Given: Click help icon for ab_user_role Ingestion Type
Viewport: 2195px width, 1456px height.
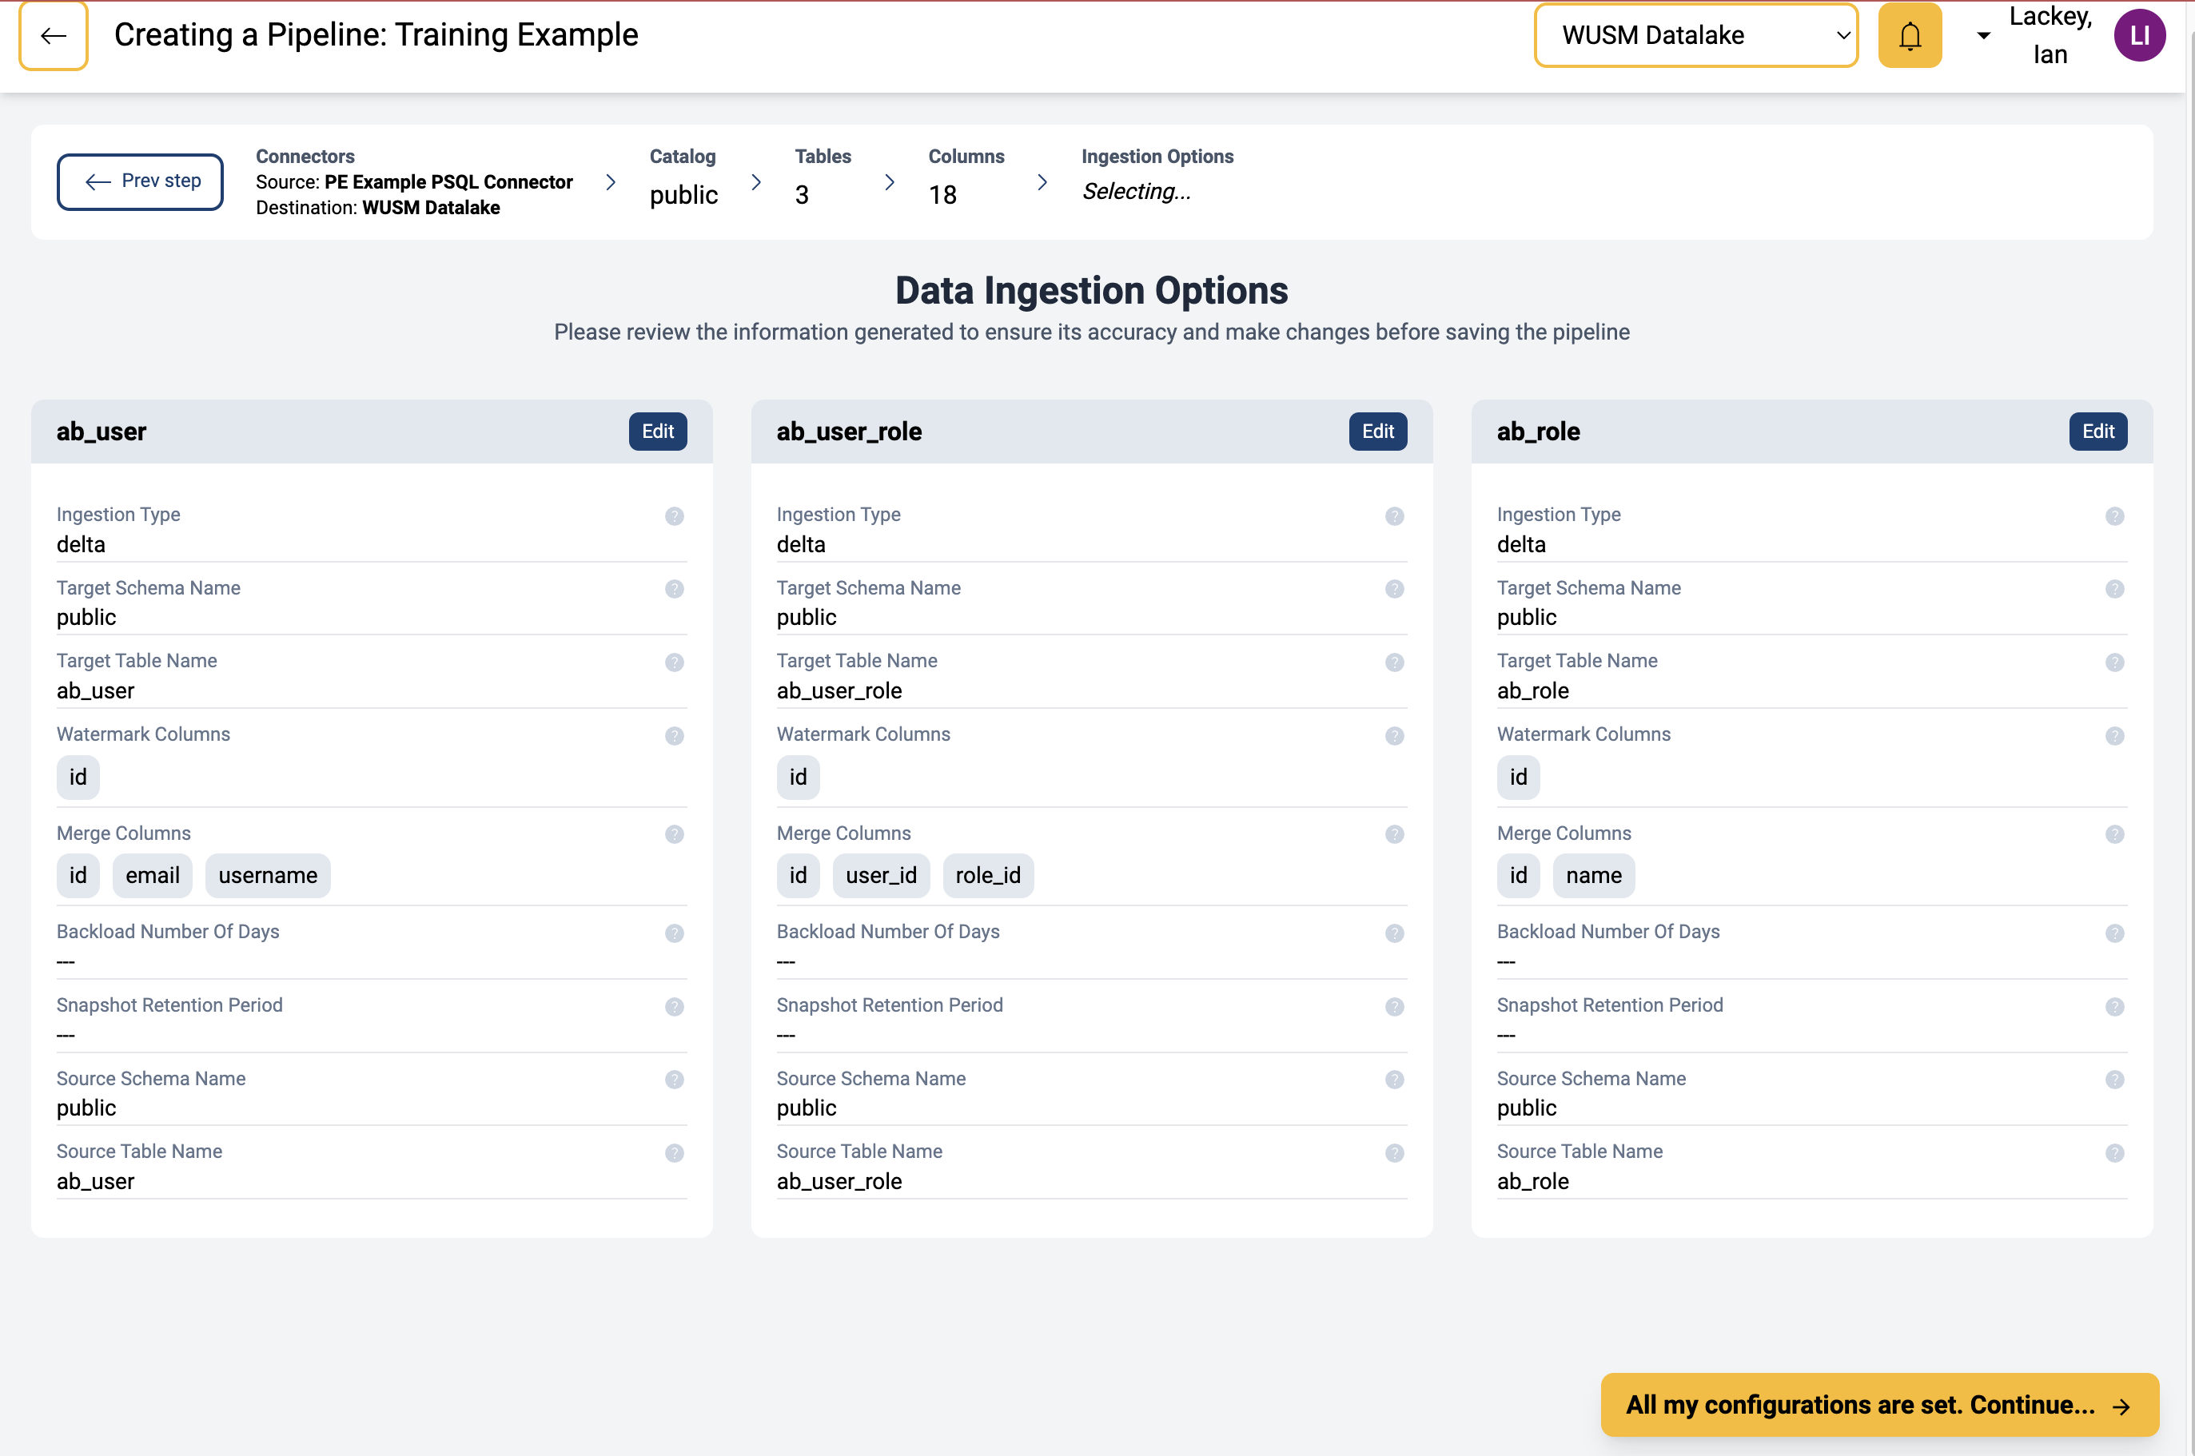Looking at the screenshot, I should tap(1394, 516).
